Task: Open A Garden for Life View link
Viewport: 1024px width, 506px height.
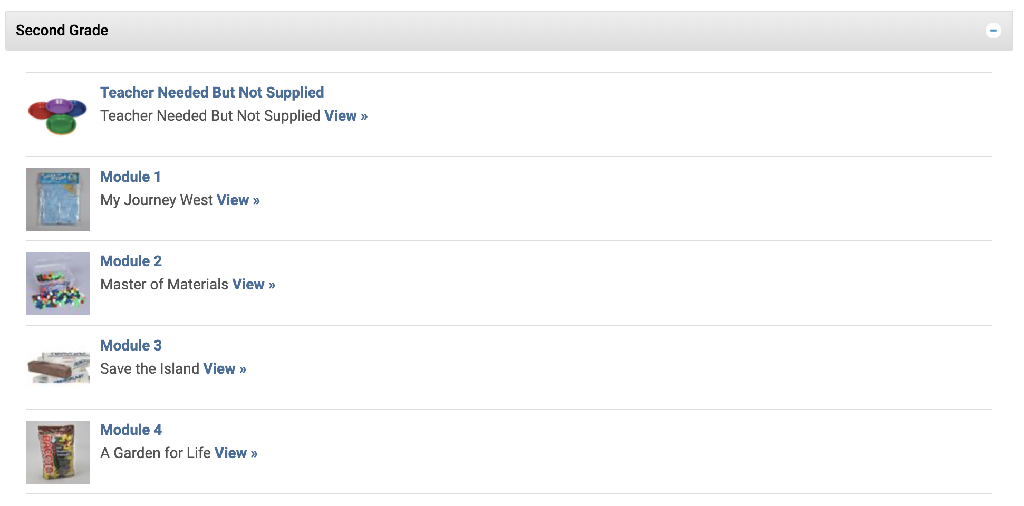Action: pyautogui.click(x=235, y=453)
